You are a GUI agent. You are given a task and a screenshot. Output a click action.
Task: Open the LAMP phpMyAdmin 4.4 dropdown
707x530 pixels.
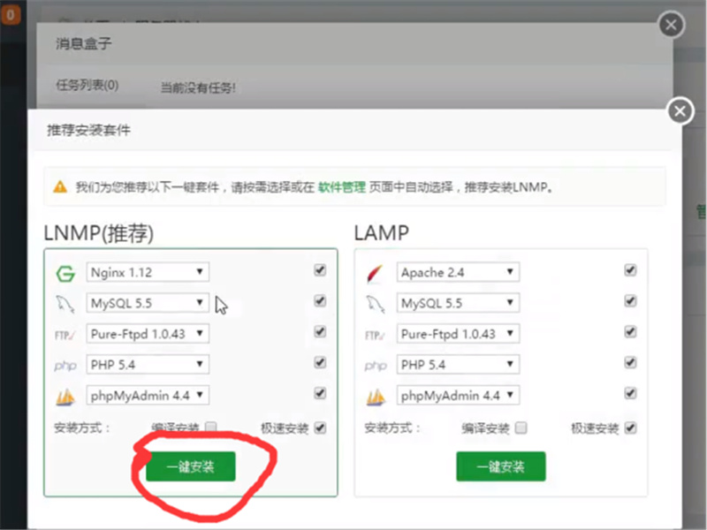tap(458, 395)
